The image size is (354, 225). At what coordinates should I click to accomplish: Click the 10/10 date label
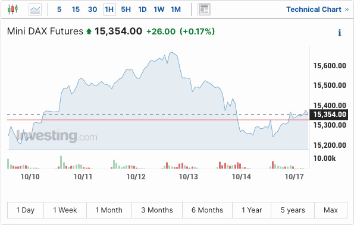tap(30, 177)
